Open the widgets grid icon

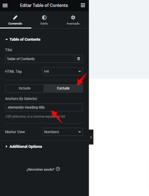coord(83,5)
